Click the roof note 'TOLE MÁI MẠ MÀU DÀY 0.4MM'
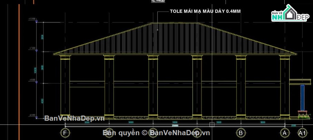This screenshot has width=313, height=140. pos(205,11)
